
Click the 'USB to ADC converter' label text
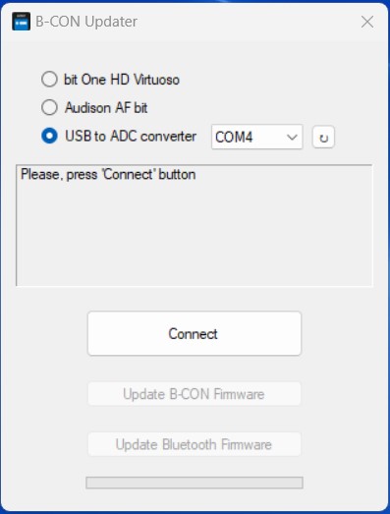(131, 136)
